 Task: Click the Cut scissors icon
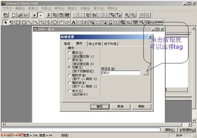(49, 15)
